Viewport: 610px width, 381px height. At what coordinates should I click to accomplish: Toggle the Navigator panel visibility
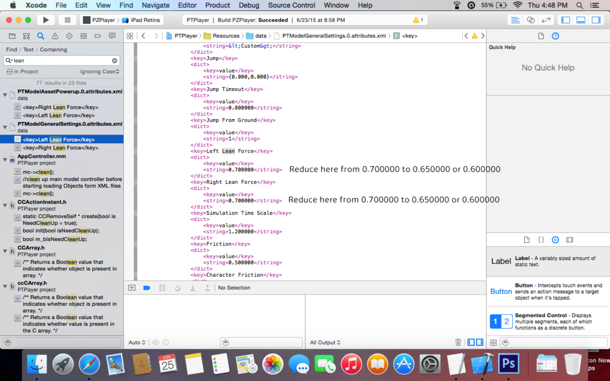click(x=566, y=20)
